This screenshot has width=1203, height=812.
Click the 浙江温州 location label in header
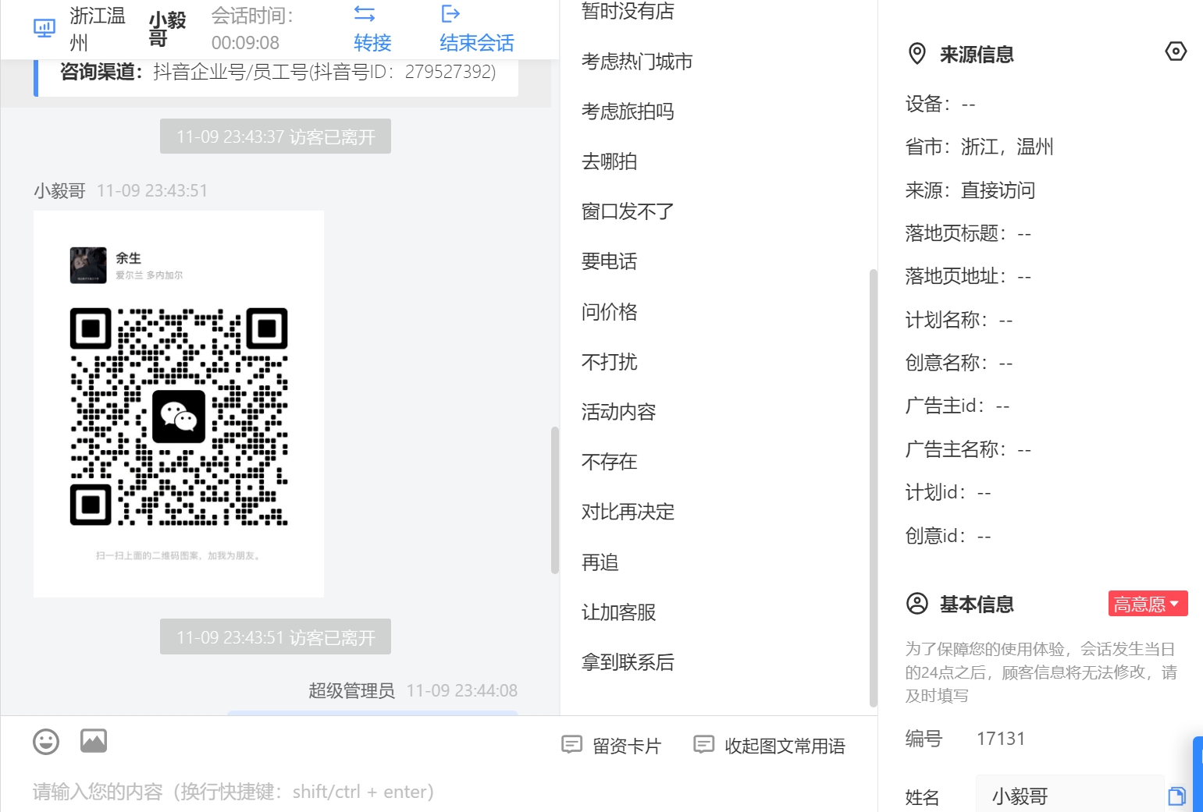click(x=98, y=29)
